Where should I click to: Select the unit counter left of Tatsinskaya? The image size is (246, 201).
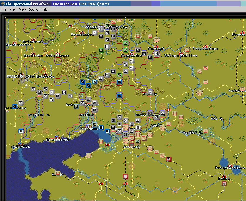(x=187, y=50)
